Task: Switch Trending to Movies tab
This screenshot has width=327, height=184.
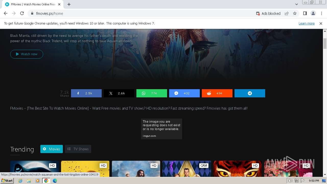Action: [52, 149]
